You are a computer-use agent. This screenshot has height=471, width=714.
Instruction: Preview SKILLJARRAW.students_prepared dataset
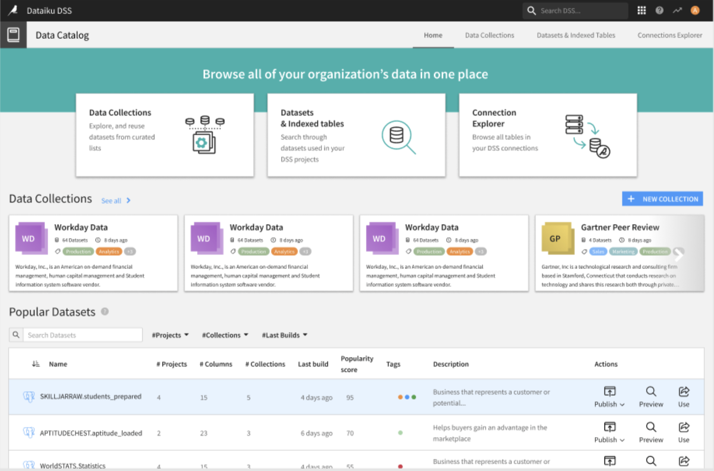tap(651, 397)
